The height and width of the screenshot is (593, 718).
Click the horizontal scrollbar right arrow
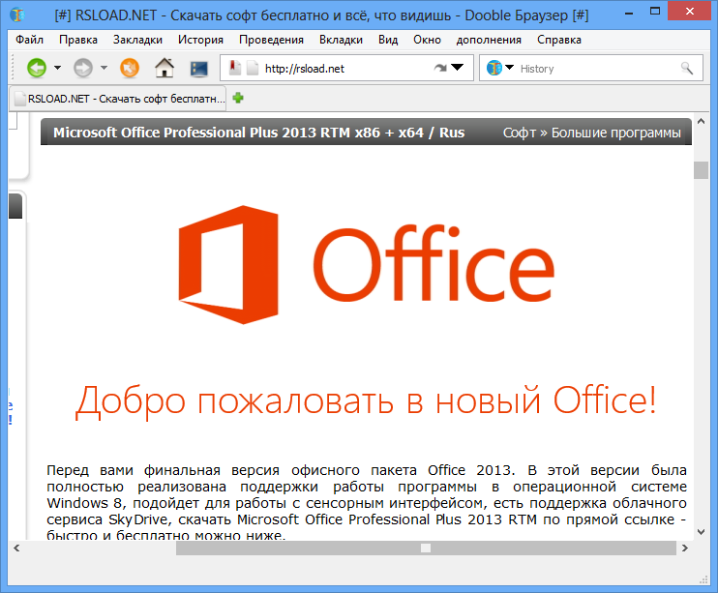click(x=684, y=548)
